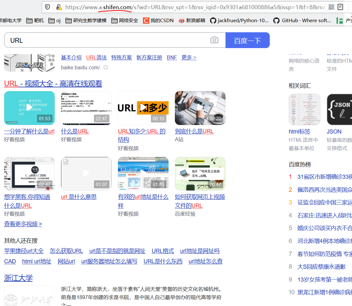The height and width of the screenshot is (306, 352).
Task: Open URL - 视频大全 result title
Action: (53, 84)
